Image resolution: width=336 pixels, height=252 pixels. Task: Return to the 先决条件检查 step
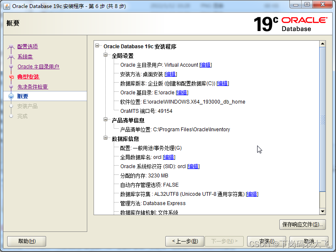point(33,87)
